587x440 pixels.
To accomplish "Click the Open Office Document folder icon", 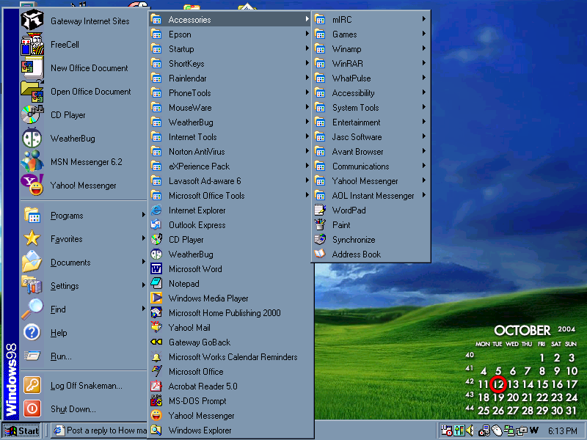I will pos(32,91).
